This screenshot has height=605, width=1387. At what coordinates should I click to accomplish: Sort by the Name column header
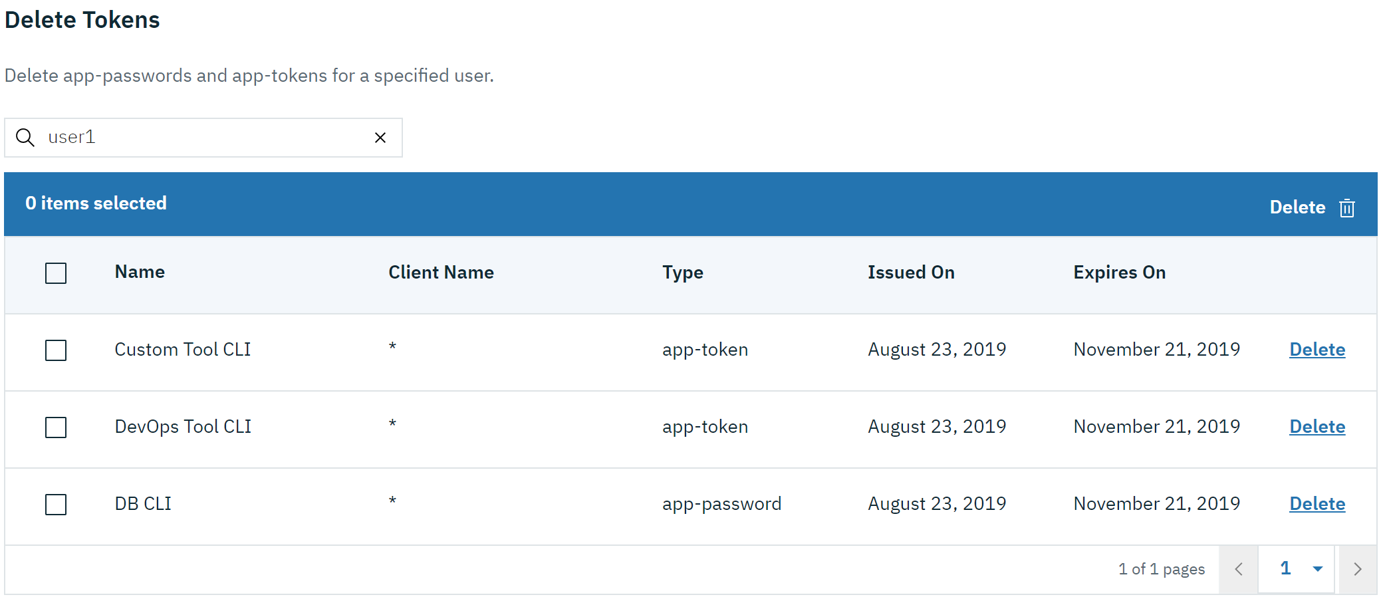140,272
